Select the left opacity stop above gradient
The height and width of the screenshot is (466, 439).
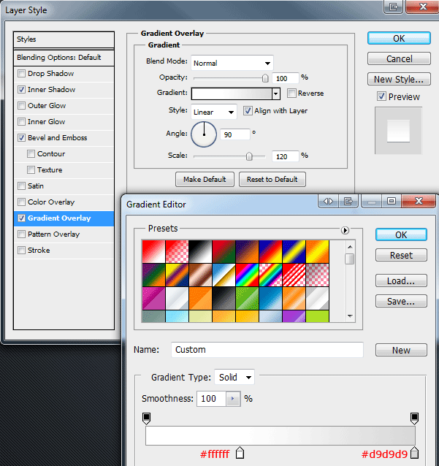click(x=147, y=418)
